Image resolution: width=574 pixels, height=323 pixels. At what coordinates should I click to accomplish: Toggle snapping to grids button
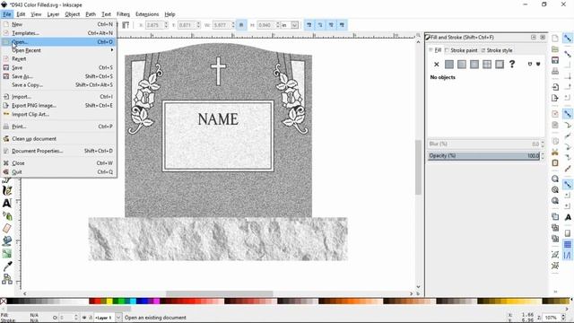click(x=568, y=244)
